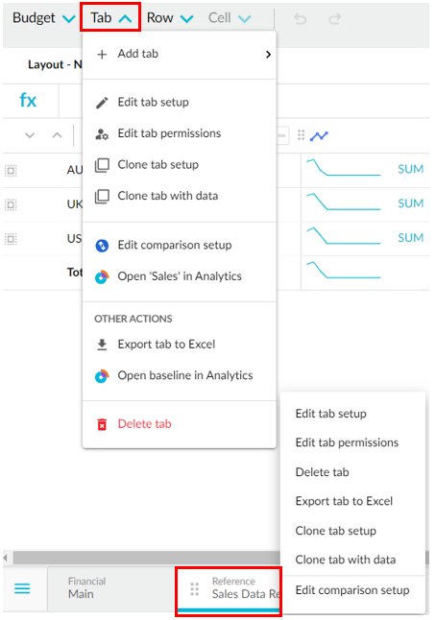Select the UK row selector box
The width and height of the screenshot is (436, 620).
tap(11, 204)
